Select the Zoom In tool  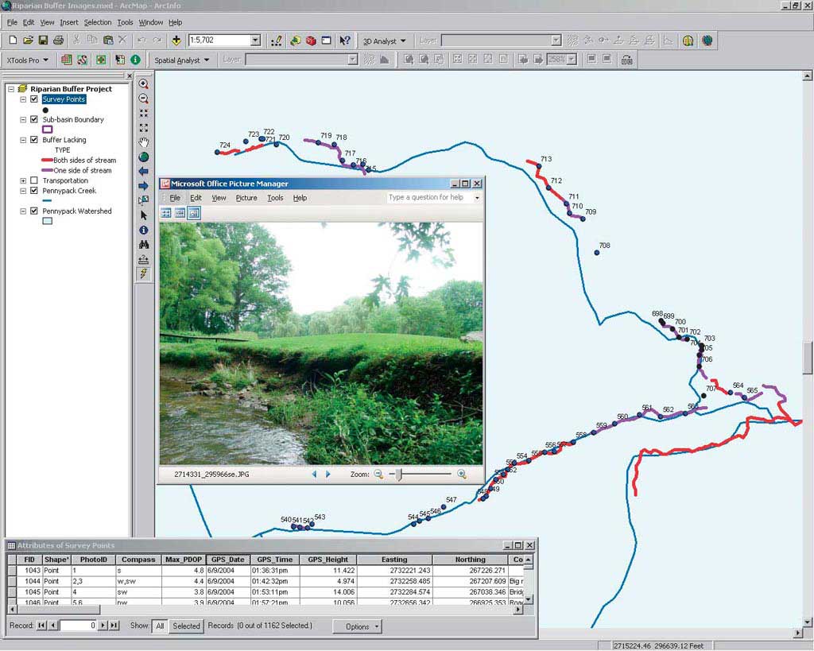click(x=144, y=83)
